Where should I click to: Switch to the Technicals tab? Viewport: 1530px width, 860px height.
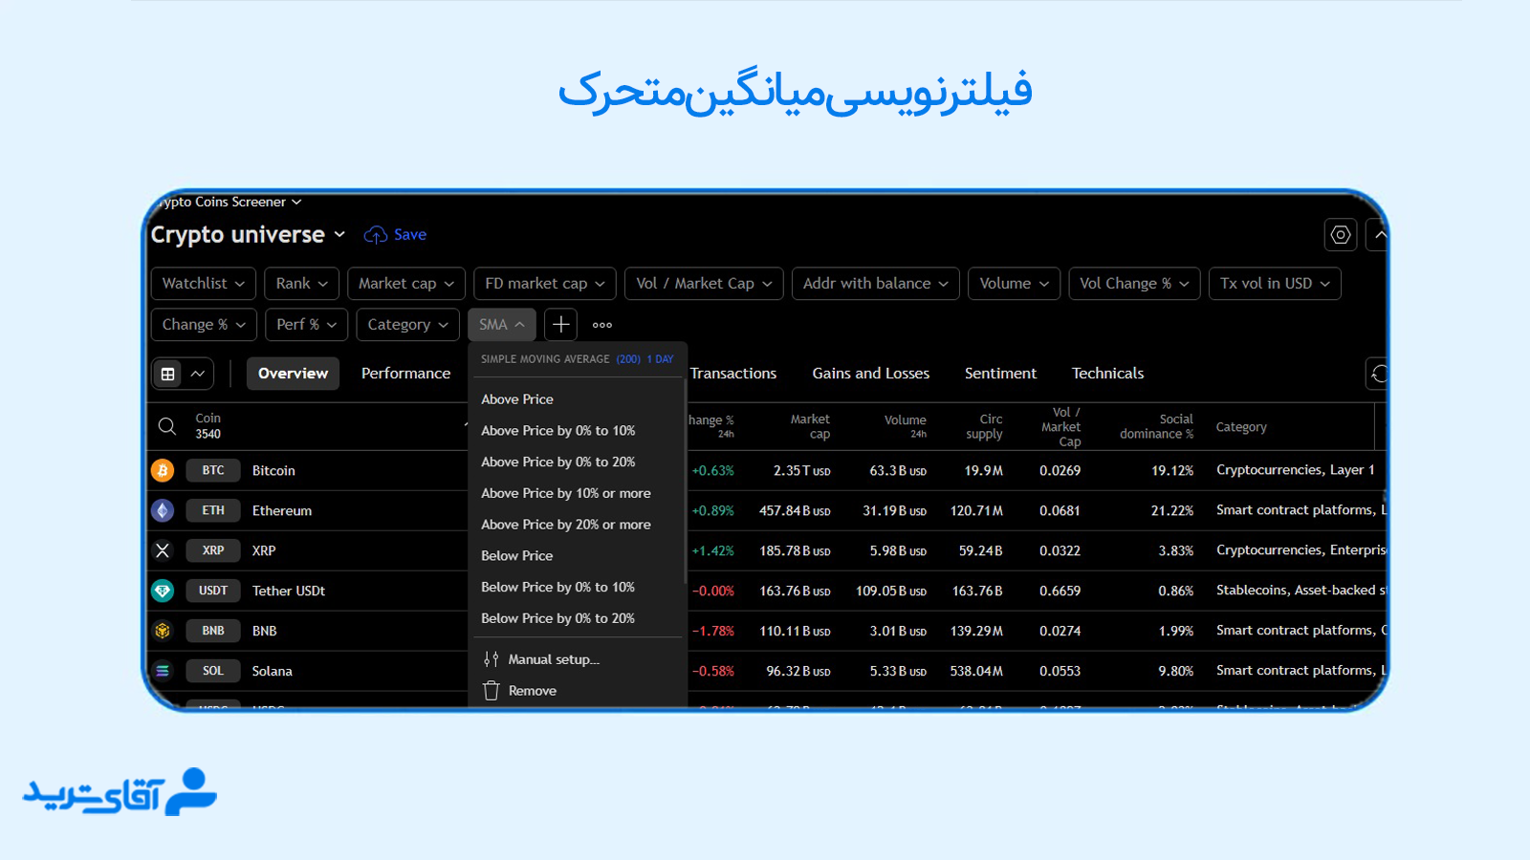(1107, 373)
